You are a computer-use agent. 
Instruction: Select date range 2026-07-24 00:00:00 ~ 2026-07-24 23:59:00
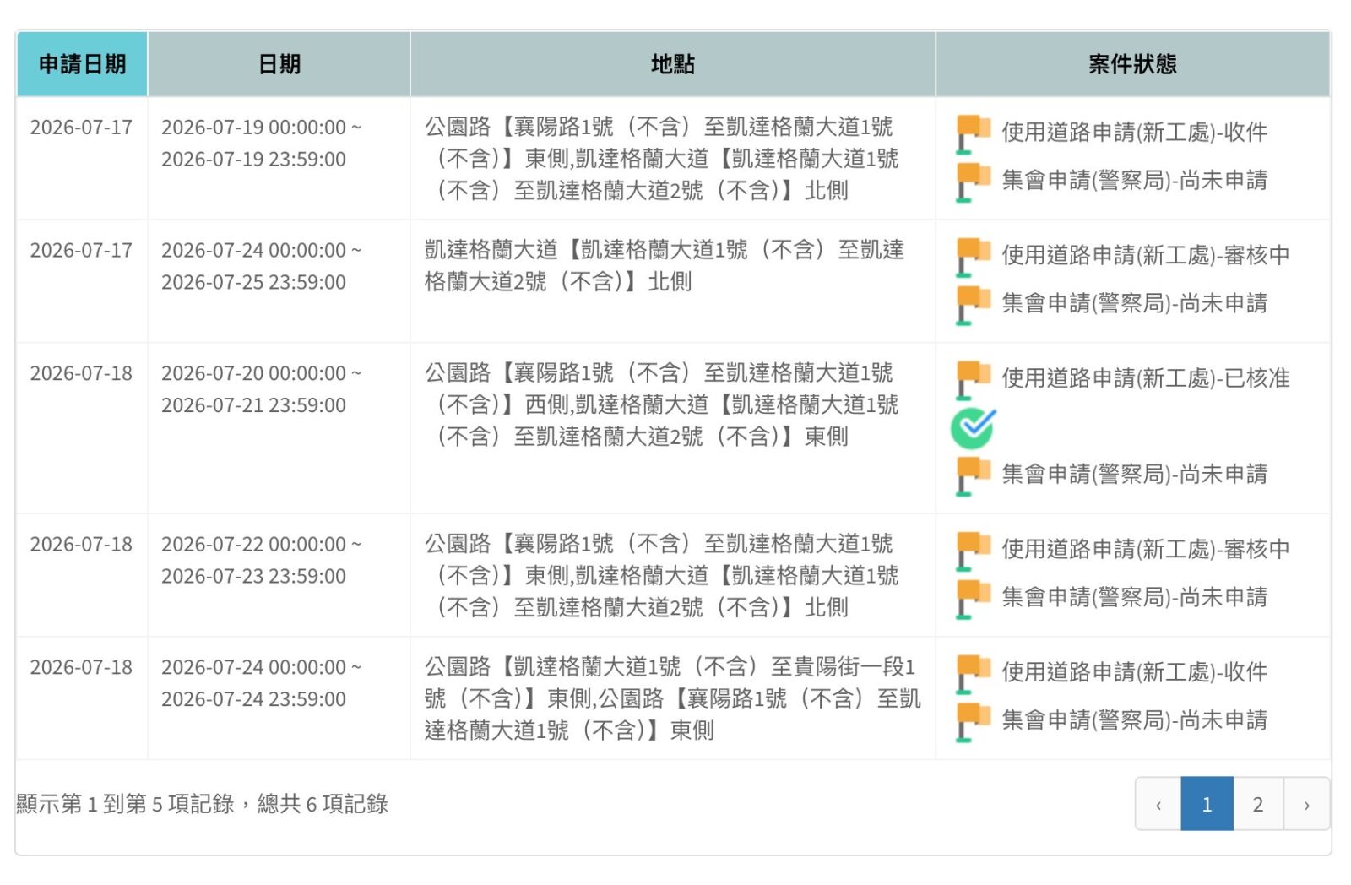(262, 684)
